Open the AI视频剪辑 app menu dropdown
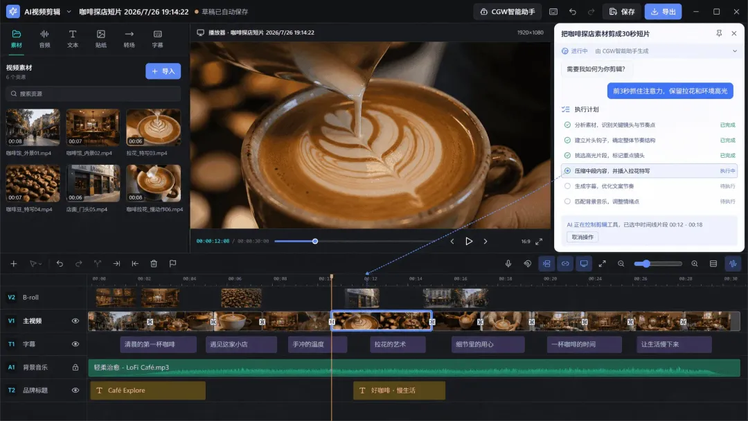This screenshot has width=748, height=421. (x=69, y=12)
